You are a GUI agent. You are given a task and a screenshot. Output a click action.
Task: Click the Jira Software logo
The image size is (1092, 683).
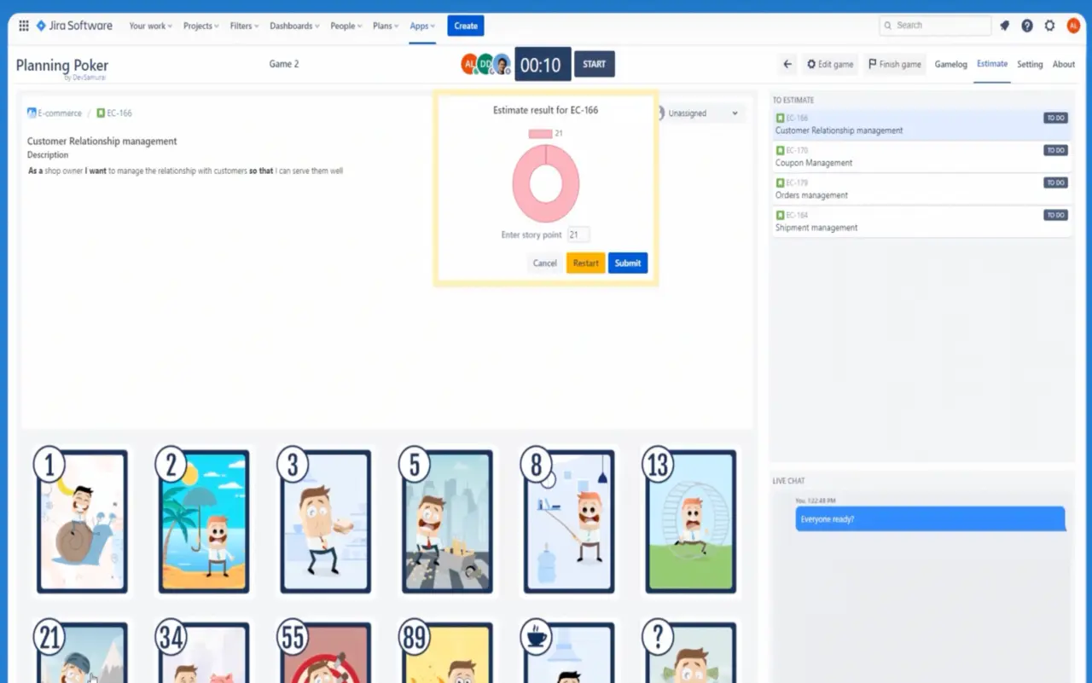pos(74,26)
